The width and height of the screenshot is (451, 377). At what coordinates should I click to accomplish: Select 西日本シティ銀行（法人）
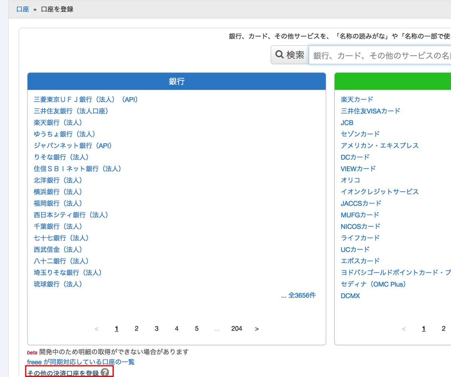[x=71, y=215]
